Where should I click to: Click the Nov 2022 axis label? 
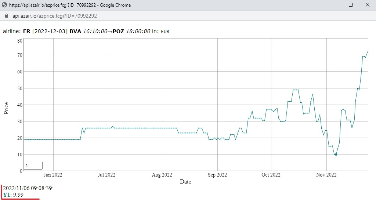(x=326, y=175)
